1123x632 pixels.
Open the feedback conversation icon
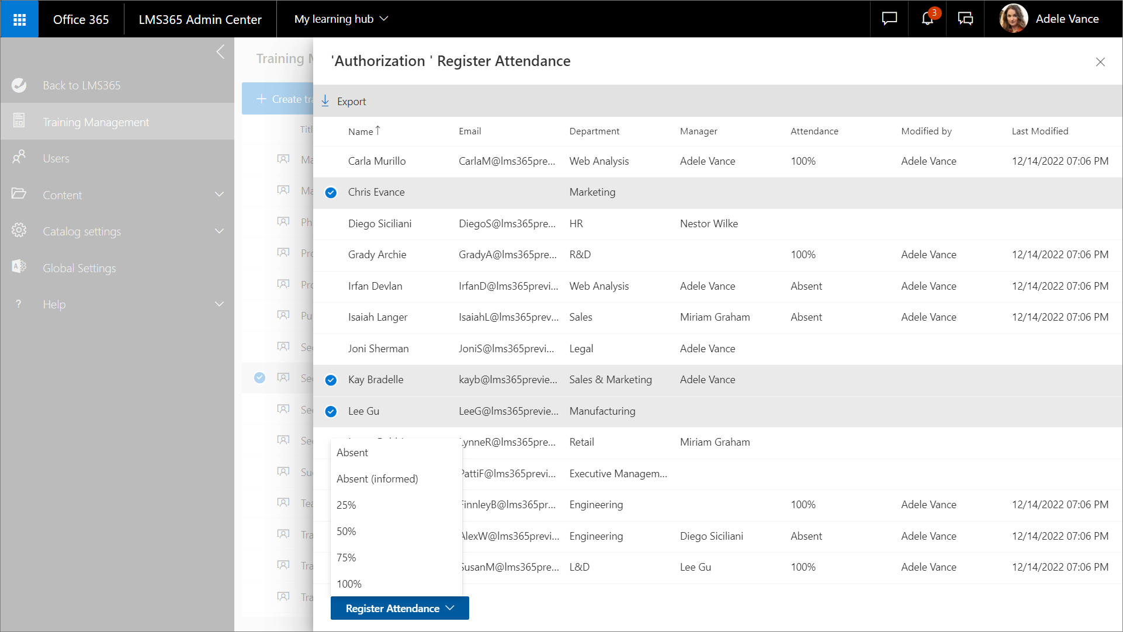[965, 19]
